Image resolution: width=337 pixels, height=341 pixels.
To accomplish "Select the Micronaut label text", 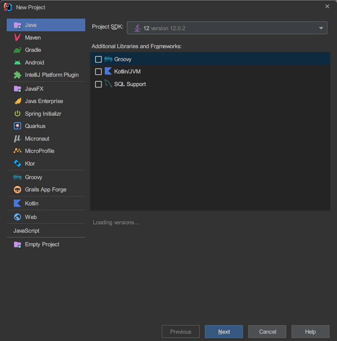I will [x=37, y=139].
